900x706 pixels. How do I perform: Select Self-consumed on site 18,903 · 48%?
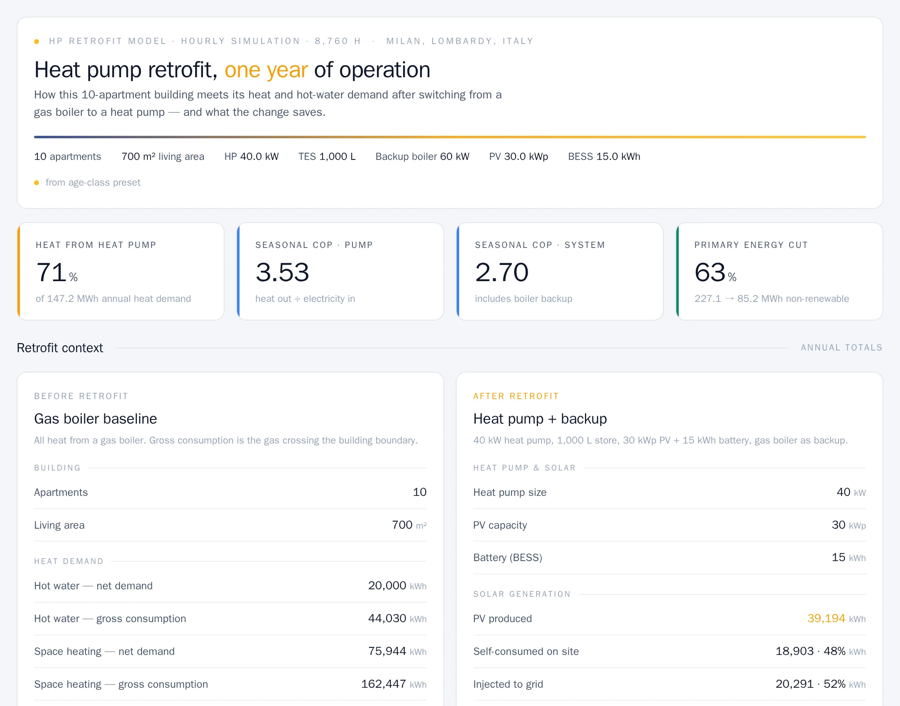821,651
